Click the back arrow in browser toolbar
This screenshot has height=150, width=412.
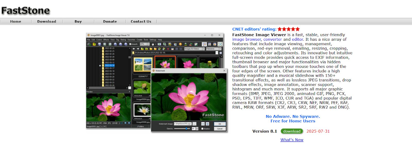(x=134, y=49)
